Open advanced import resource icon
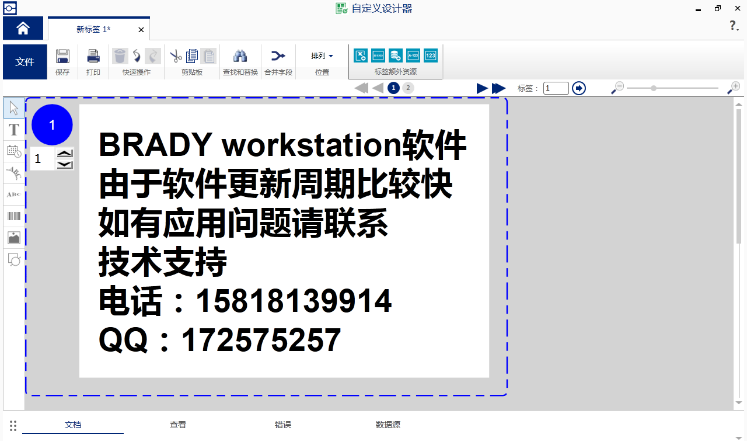This screenshot has height=441, width=747. point(378,55)
